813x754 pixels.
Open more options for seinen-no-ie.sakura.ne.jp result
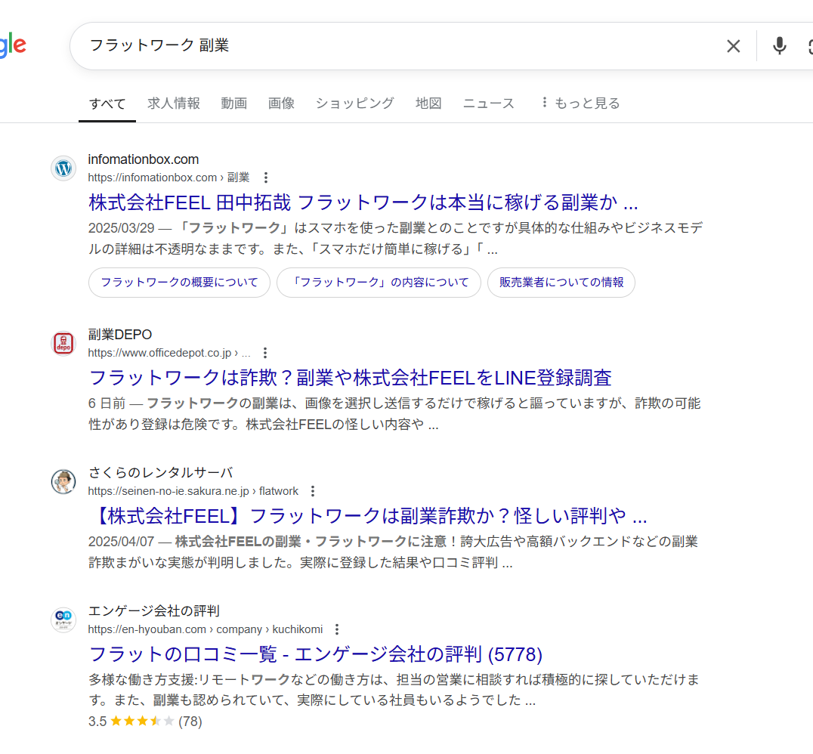pos(313,490)
